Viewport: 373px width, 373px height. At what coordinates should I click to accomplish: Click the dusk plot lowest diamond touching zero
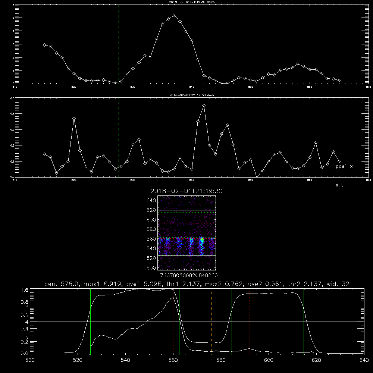[x=257, y=177]
